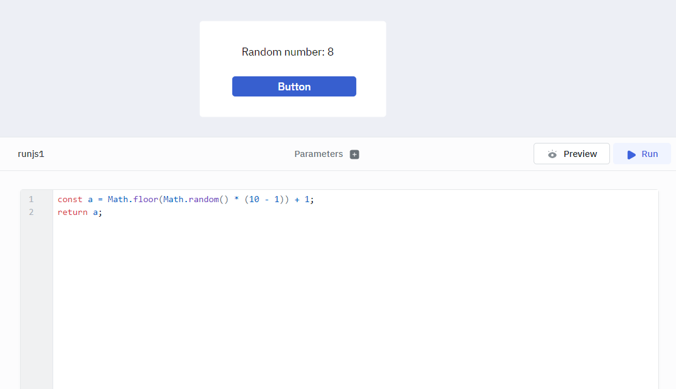Click the Preview button text
Image resolution: width=676 pixels, height=389 pixels.
pyautogui.click(x=579, y=154)
